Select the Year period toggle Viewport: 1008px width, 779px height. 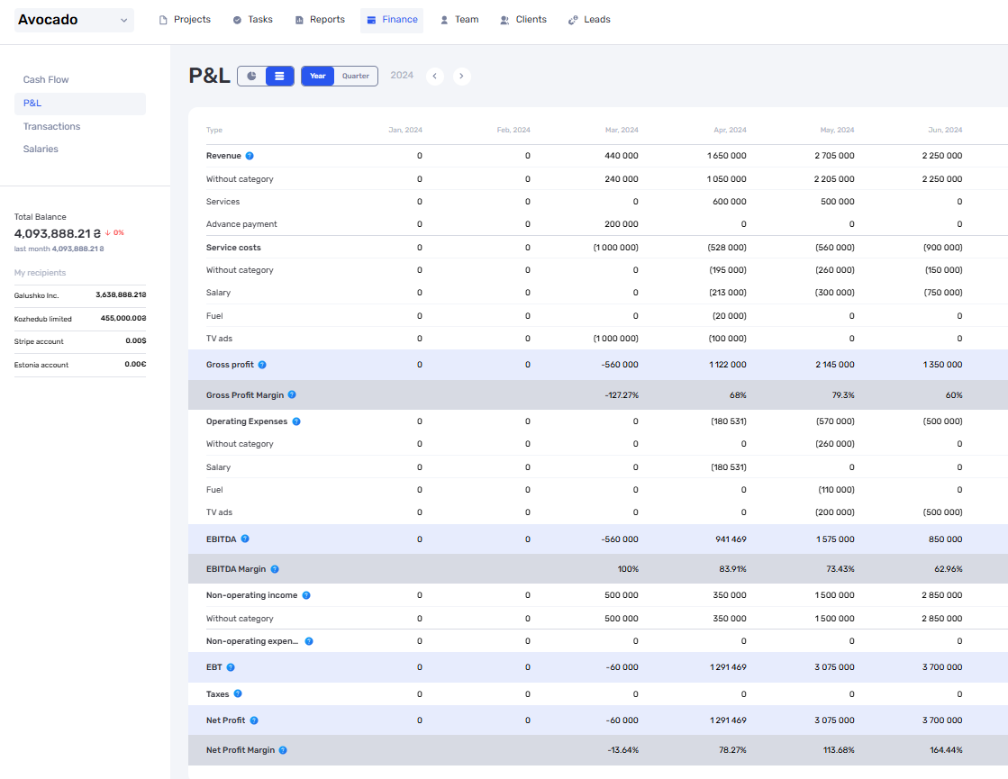pos(318,76)
